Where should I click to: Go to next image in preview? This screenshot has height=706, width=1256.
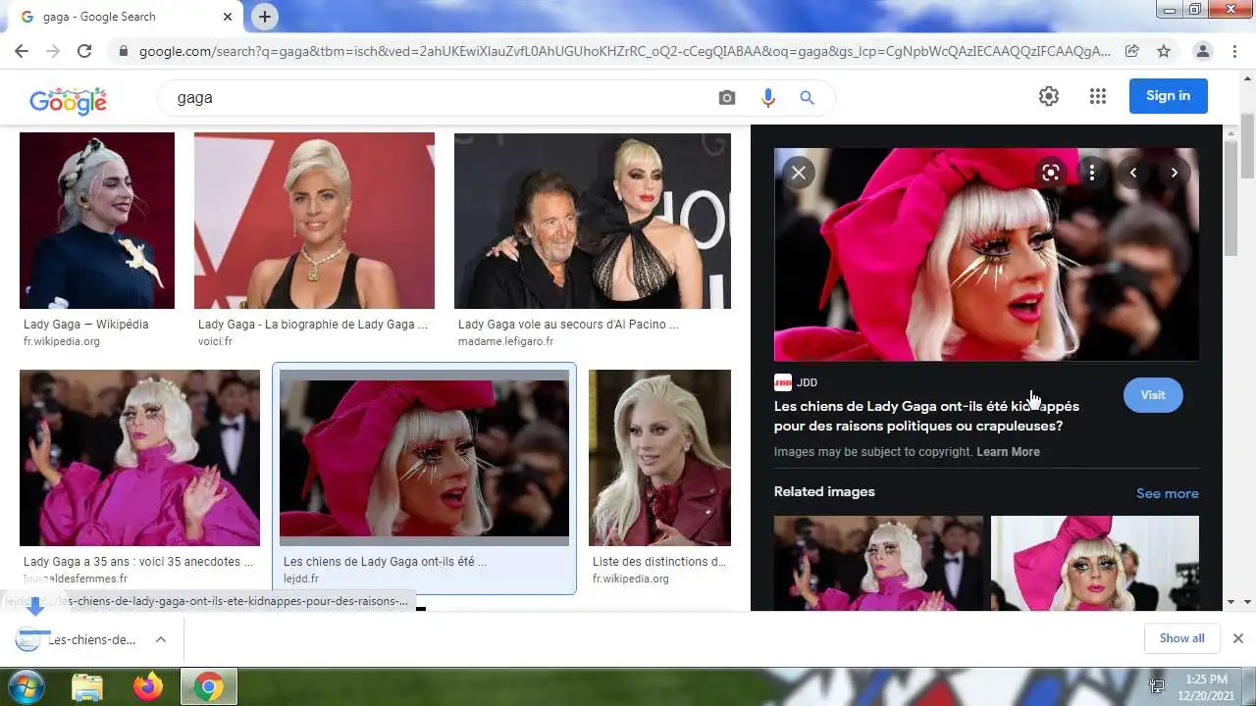[1175, 173]
